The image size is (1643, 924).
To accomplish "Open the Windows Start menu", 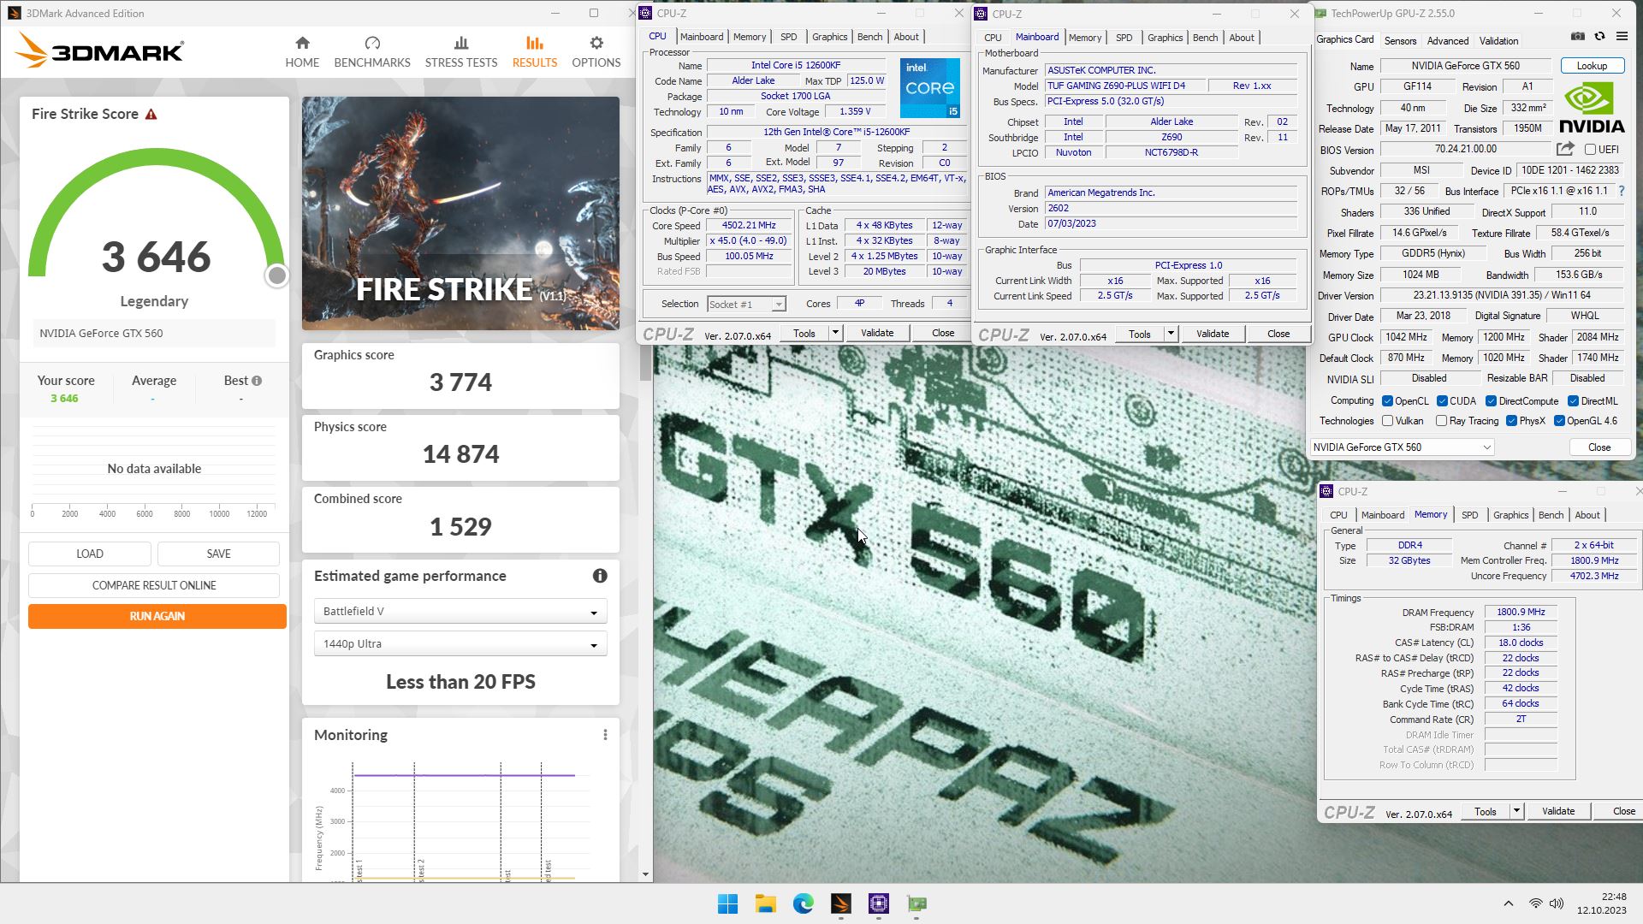I will pos(728,903).
